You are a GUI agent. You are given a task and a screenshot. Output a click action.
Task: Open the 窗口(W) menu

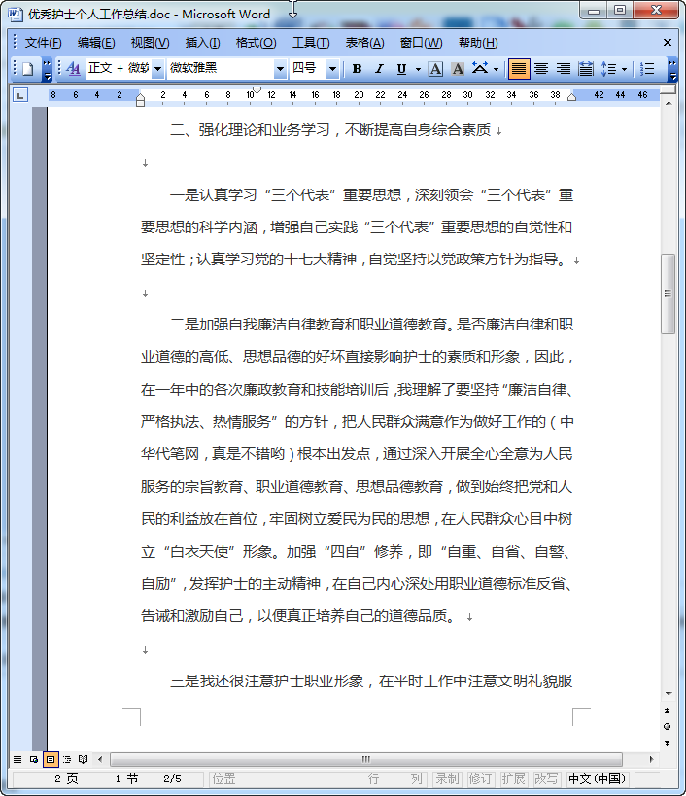pos(421,43)
